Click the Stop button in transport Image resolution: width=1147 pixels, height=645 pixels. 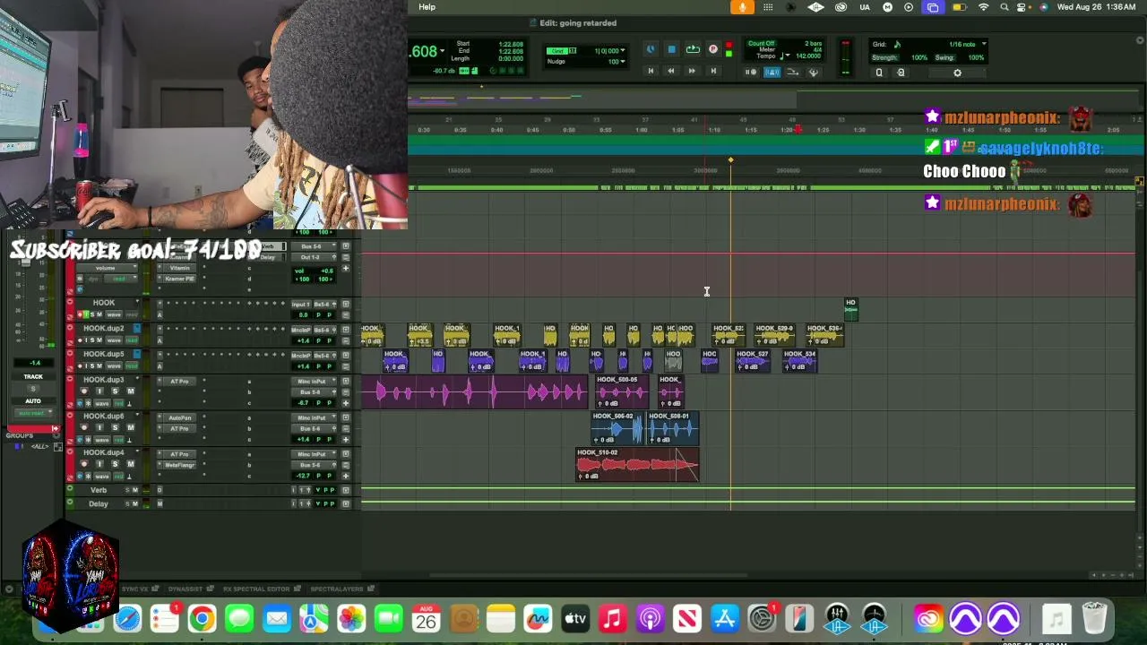tap(671, 49)
